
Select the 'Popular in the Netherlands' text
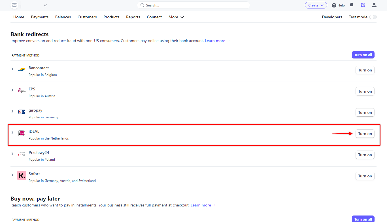point(49,138)
